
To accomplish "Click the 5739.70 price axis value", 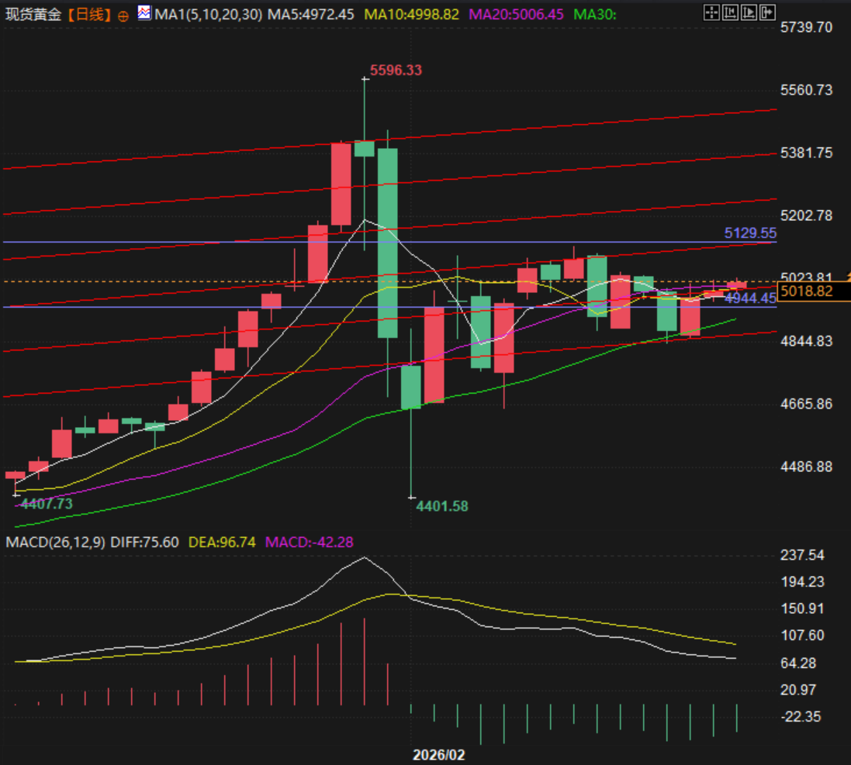I will click(806, 27).
